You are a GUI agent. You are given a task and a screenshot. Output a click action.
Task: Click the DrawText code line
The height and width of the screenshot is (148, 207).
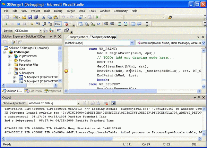pos(149,71)
